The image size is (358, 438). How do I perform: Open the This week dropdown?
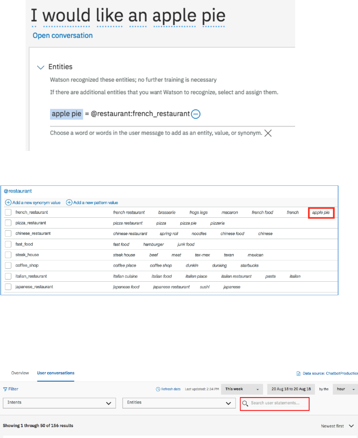pos(242,389)
